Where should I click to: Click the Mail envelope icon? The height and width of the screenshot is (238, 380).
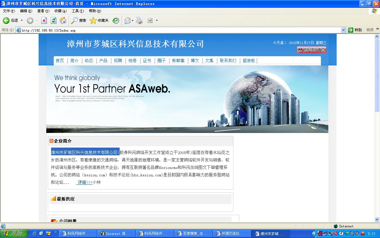pyautogui.click(x=128, y=21)
